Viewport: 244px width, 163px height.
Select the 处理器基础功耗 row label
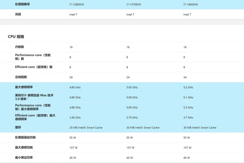(x=25, y=137)
